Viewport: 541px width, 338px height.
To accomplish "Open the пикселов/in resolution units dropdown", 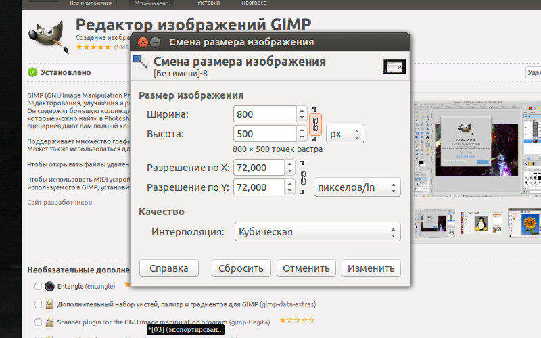I will pyautogui.click(x=357, y=187).
